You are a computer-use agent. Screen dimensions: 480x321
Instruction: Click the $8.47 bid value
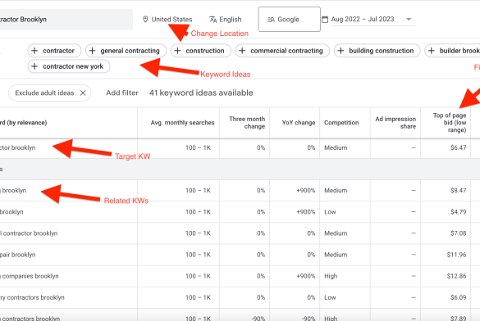[459, 191]
